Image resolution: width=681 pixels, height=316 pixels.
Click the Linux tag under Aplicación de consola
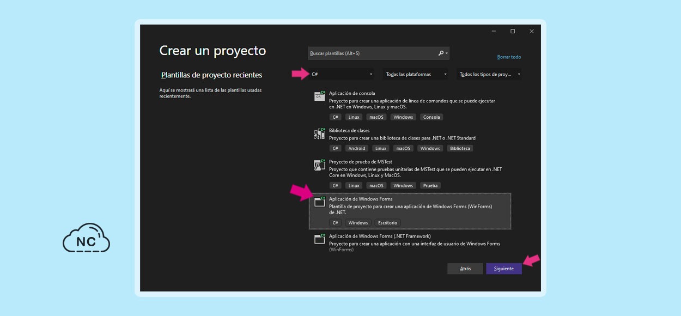(x=354, y=117)
